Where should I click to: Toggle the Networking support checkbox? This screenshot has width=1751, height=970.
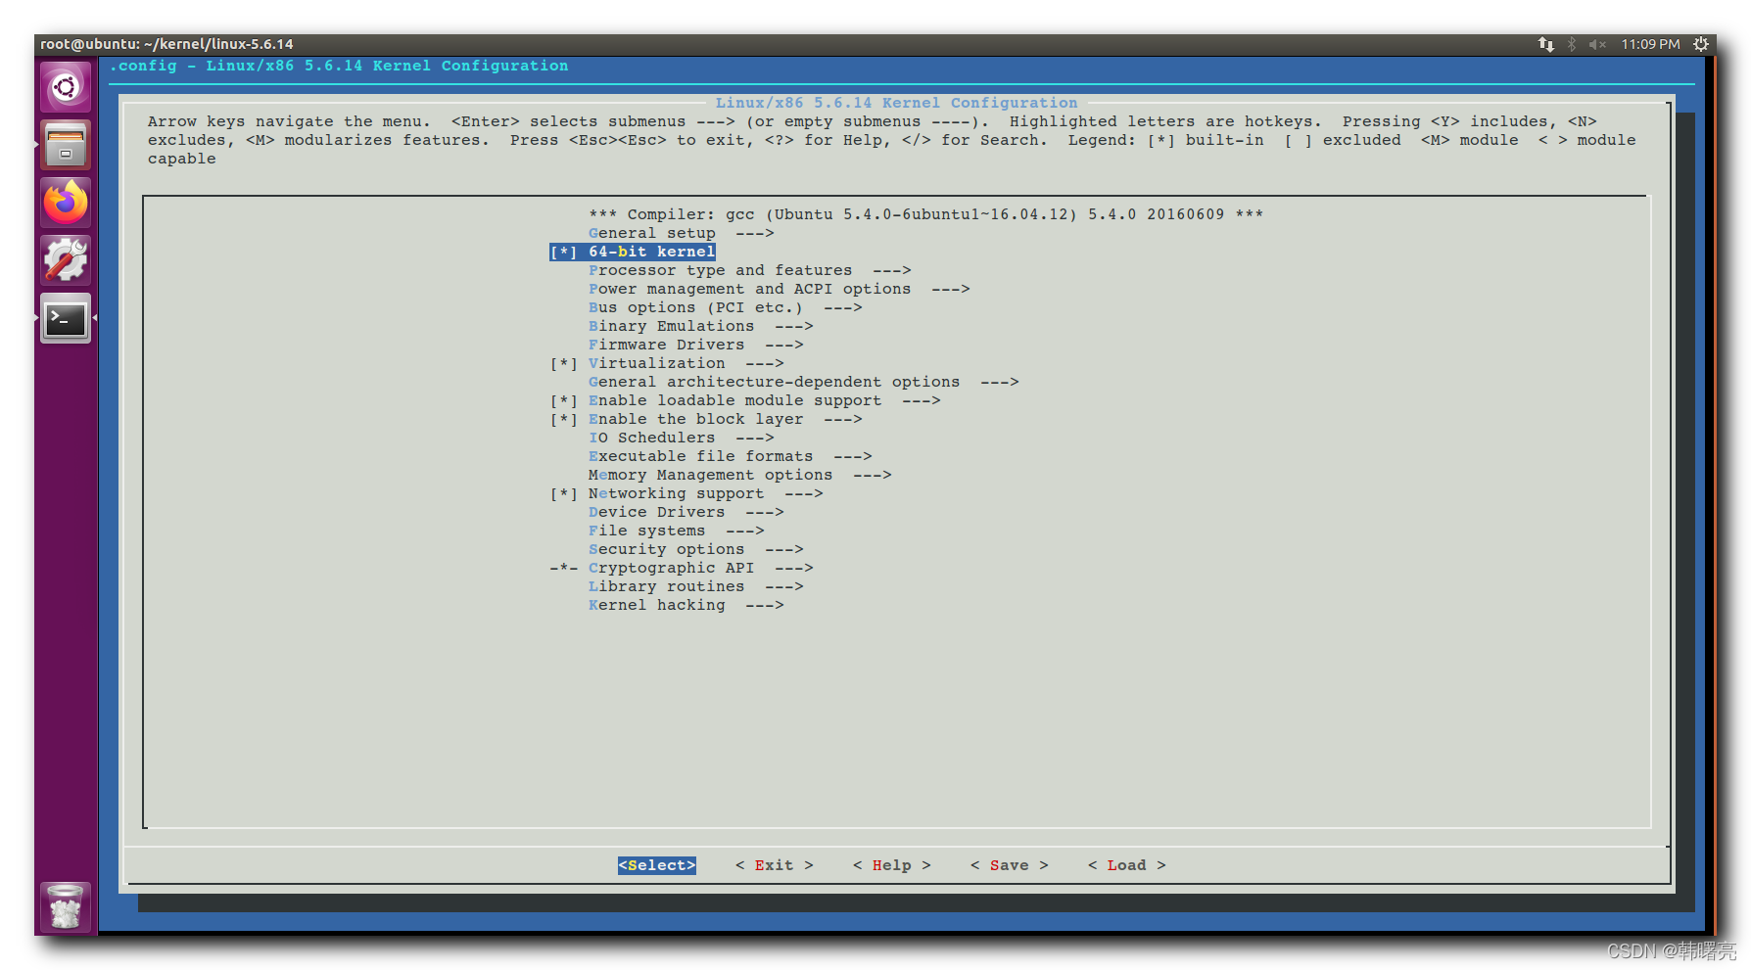point(563,493)
